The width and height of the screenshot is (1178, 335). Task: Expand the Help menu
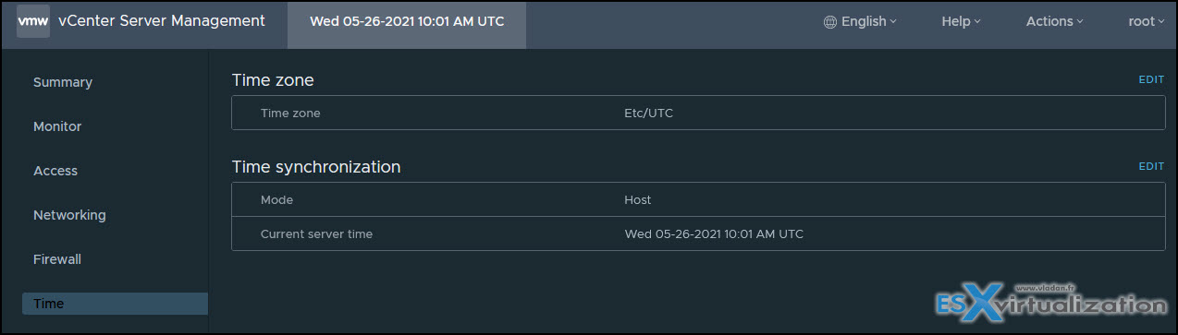[961, 21]
